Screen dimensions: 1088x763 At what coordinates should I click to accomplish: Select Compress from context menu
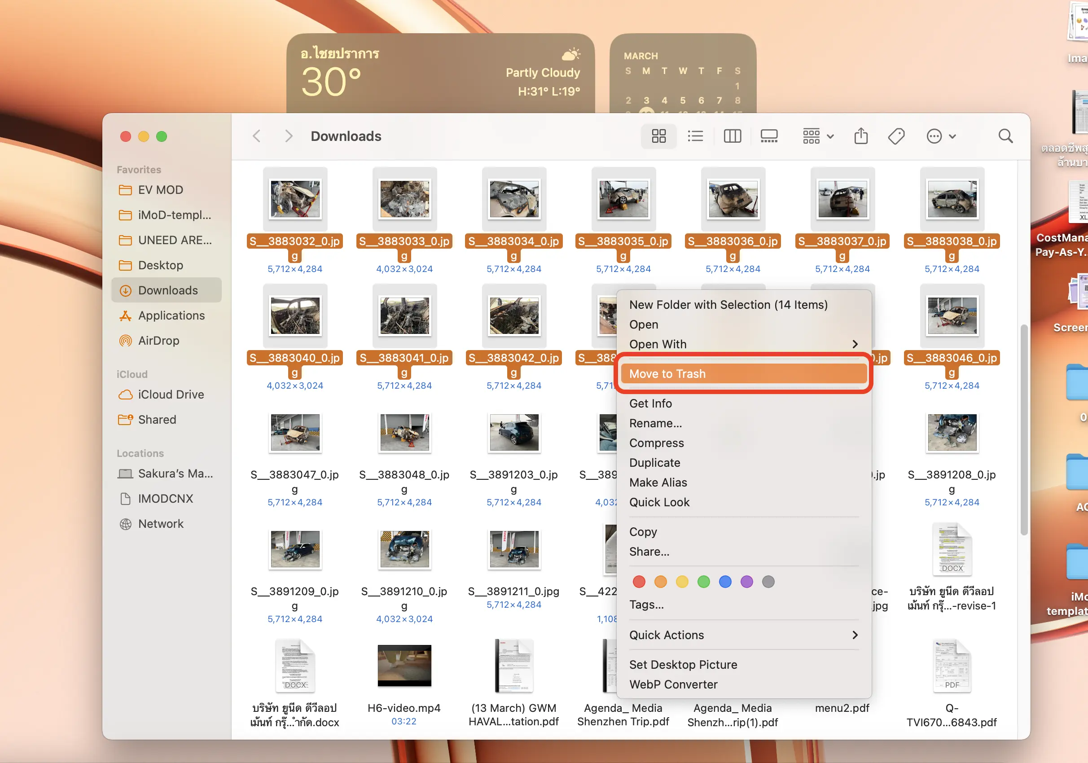[656, 443]
